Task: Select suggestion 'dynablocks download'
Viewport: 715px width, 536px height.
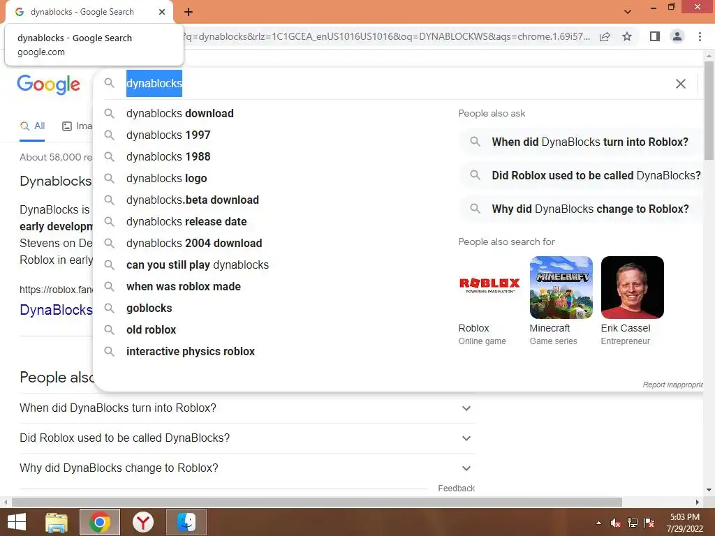Action: 179,114
